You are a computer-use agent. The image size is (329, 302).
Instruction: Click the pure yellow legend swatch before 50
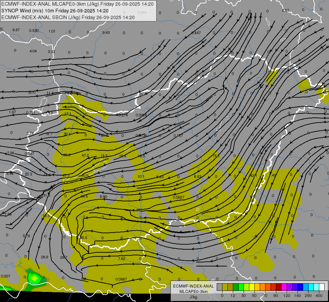click(x=252, y=287)
